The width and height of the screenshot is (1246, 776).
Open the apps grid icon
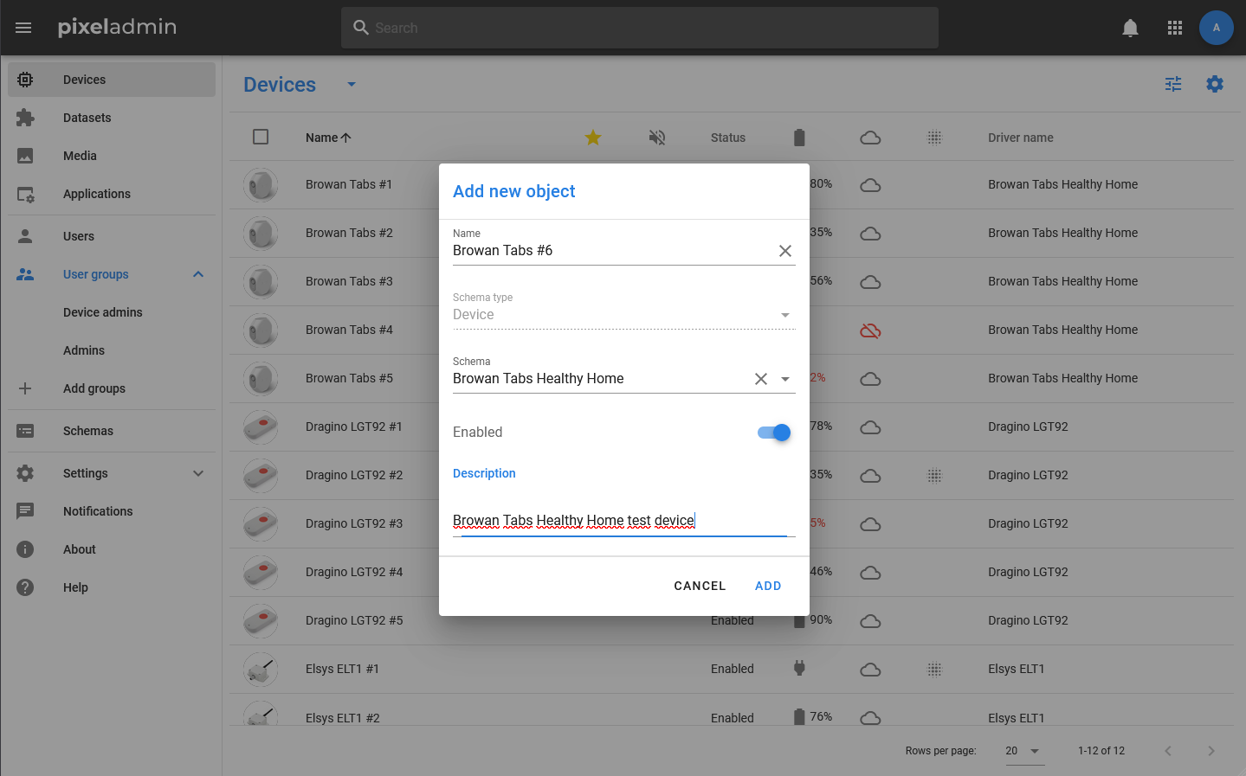[x=1175, y=28]
